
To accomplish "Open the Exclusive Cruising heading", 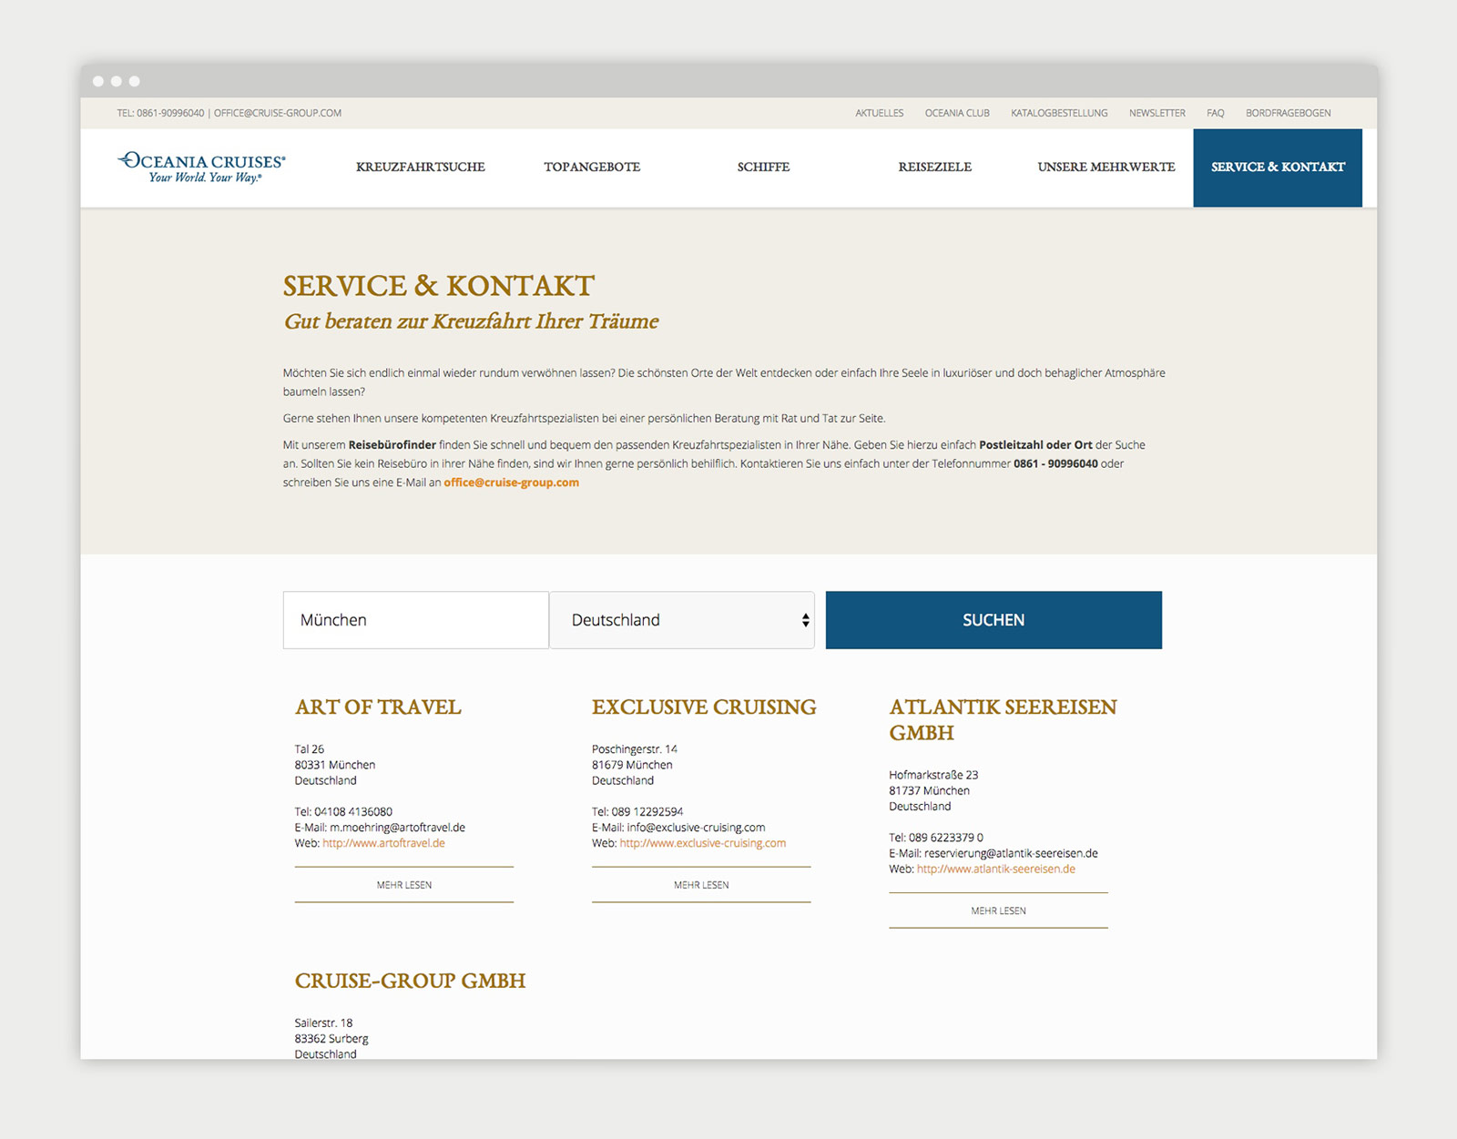I will click(704, 707).
